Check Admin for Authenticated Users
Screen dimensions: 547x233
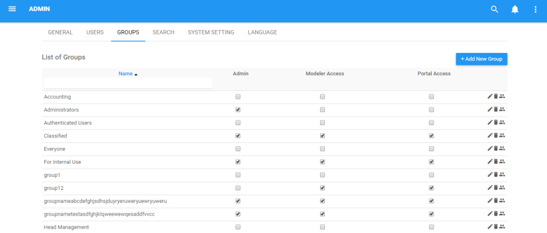tap(238, 123)
